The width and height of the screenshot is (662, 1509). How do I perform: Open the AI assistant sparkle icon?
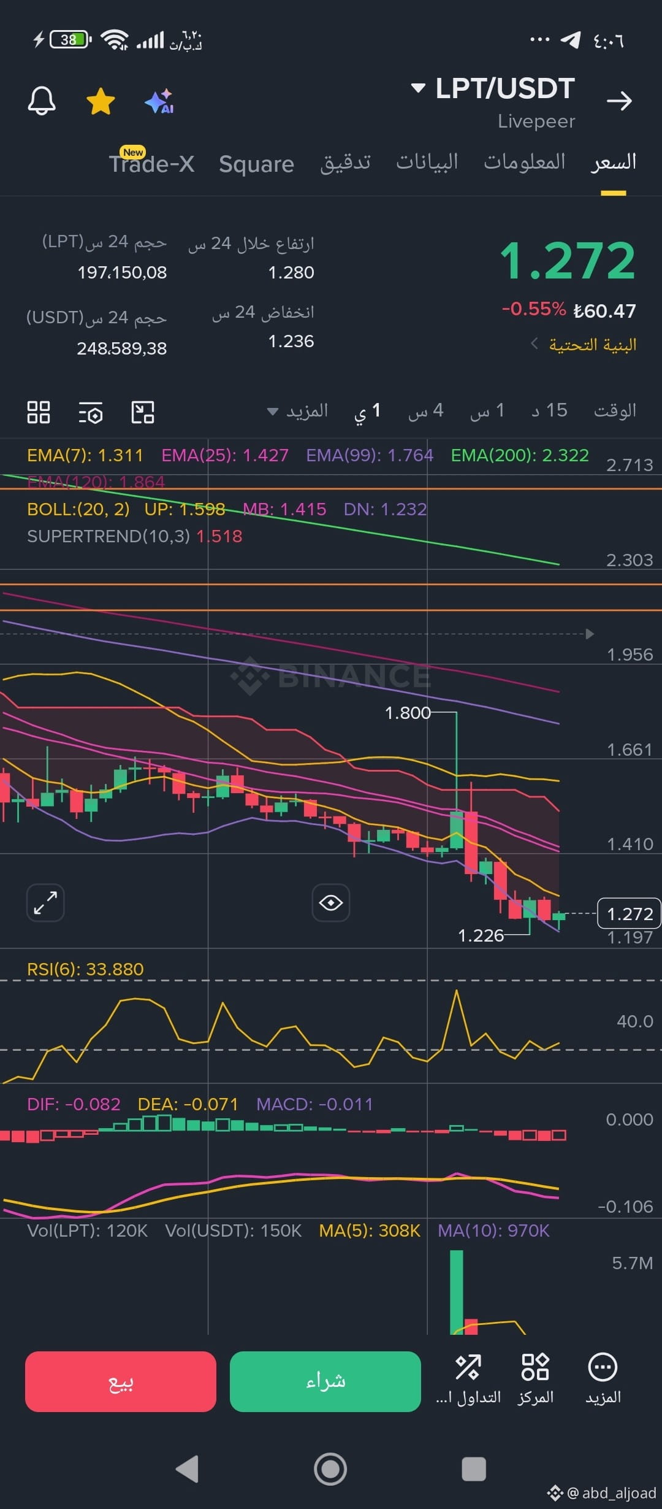159,101
